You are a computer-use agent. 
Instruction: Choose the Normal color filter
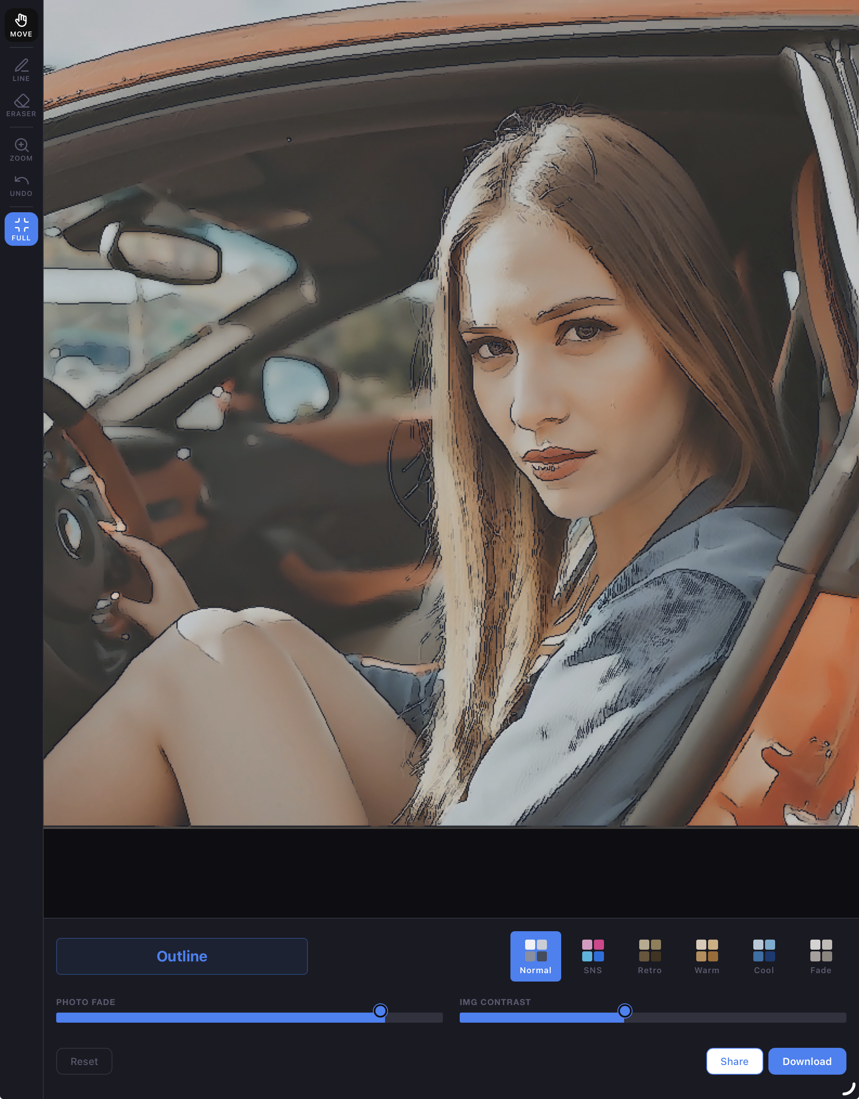point(536,956)
